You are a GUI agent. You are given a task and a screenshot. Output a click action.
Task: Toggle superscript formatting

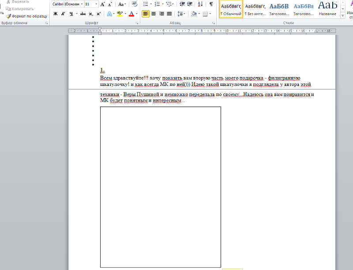pyautogui.click(x=98, y=14)
